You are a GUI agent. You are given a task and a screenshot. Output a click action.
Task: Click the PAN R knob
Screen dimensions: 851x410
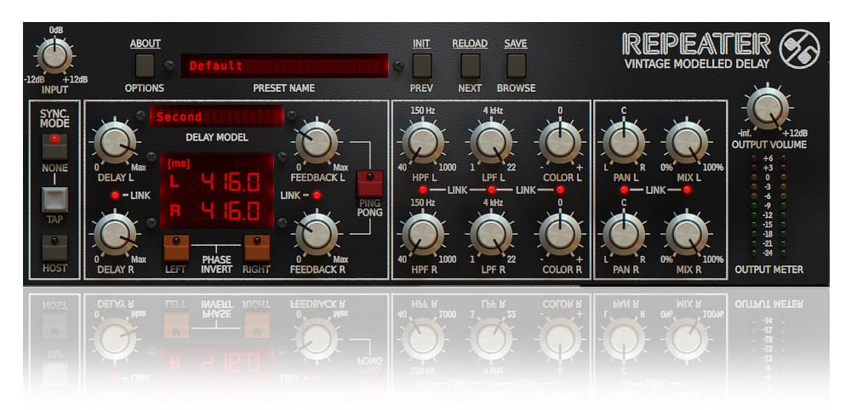coord(624,234)
